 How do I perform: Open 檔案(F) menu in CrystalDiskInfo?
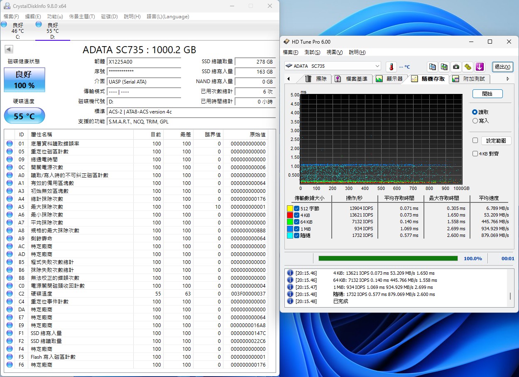point(11,17)
